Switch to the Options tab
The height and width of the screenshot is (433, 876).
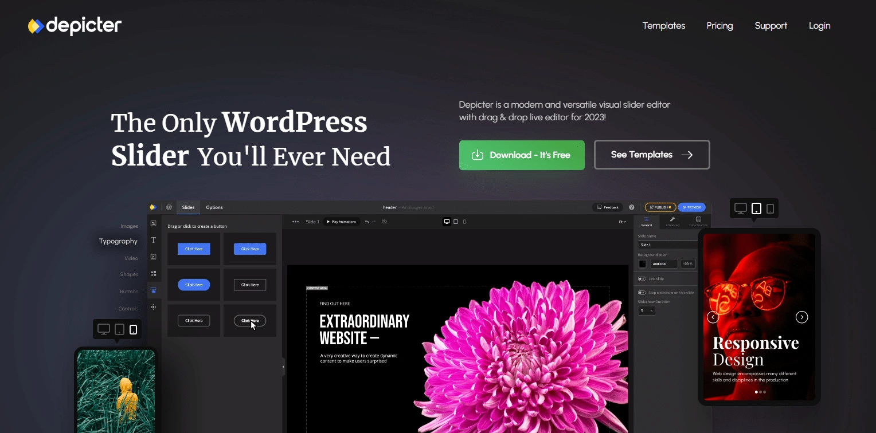pyautogui.click(x=214, y=207)
